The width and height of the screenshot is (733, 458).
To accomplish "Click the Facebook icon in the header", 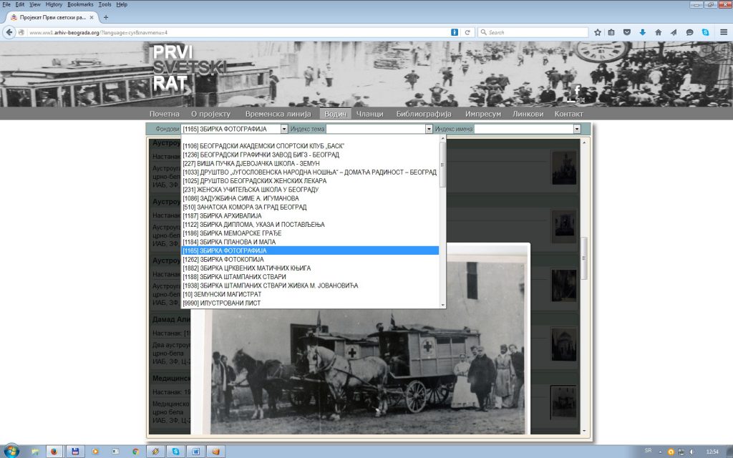I will click(x=578, y=91).
